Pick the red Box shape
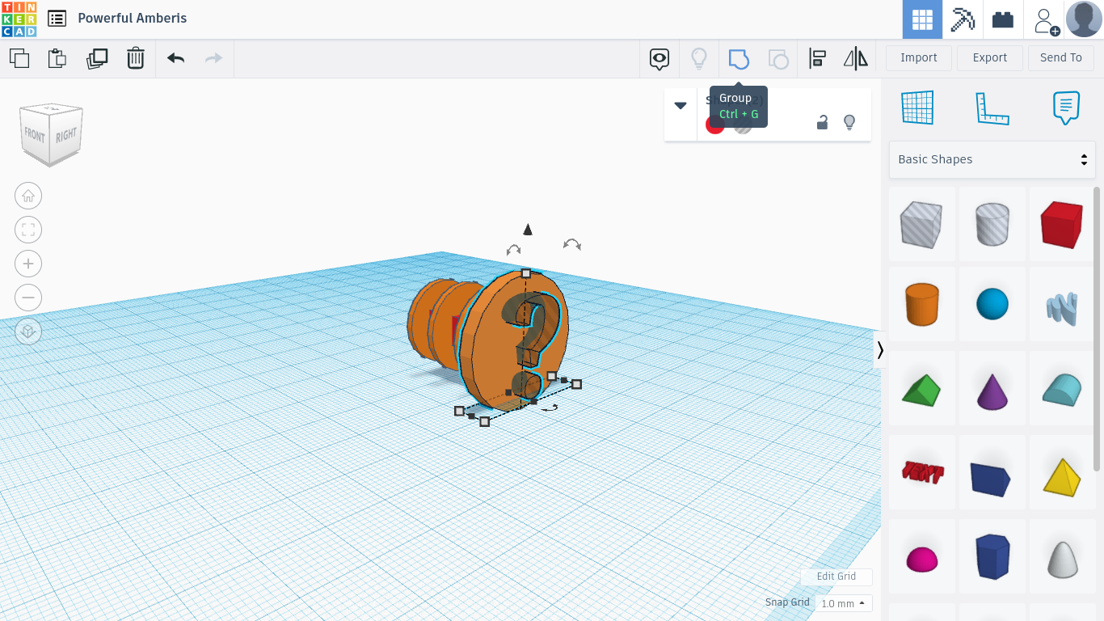This screenshot has width=1104, height=621. [1062, 225]
